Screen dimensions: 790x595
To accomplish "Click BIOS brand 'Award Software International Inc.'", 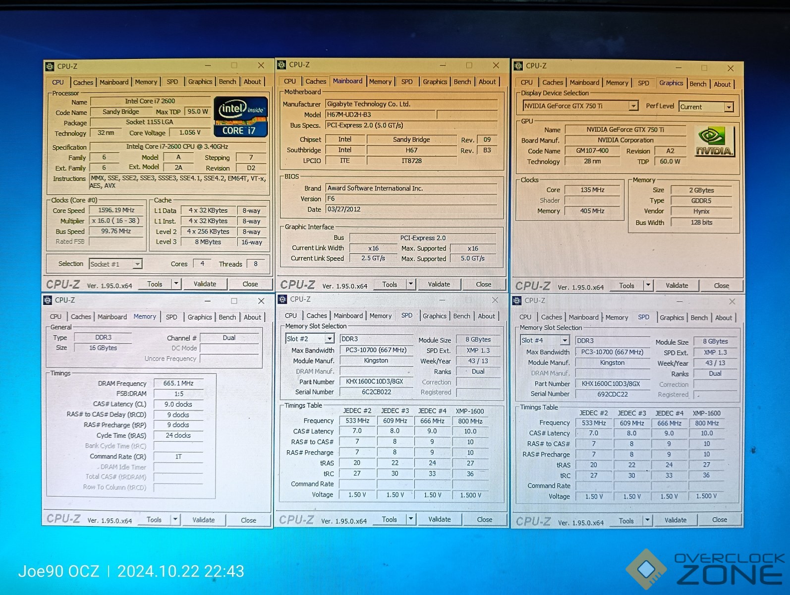I will (x=411, y=188).
